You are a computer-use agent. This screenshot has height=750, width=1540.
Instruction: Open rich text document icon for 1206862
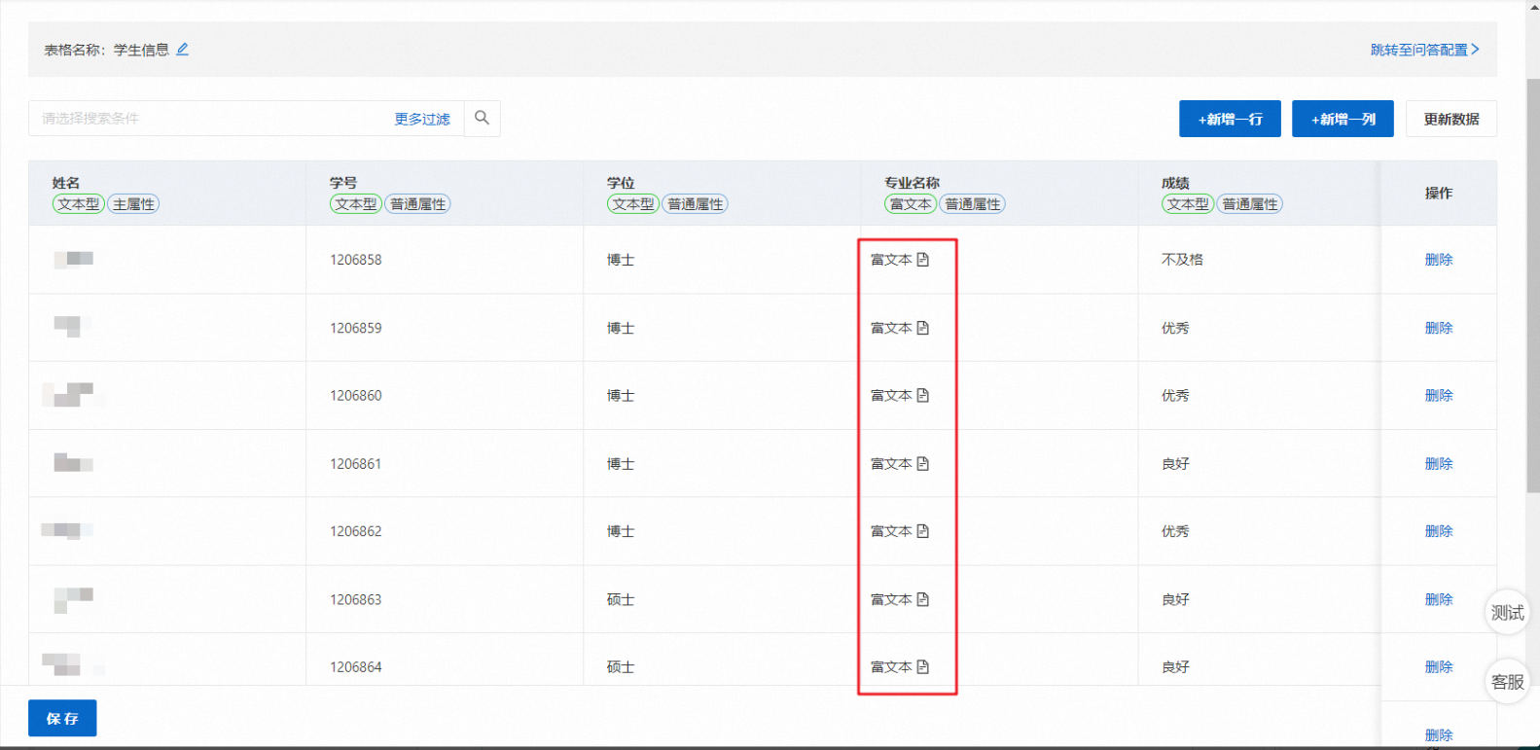point(923,531)
